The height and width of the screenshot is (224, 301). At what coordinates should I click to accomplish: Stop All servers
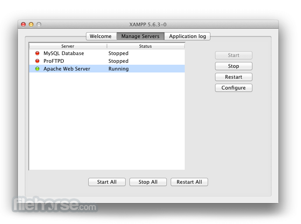tap(148, 182)
